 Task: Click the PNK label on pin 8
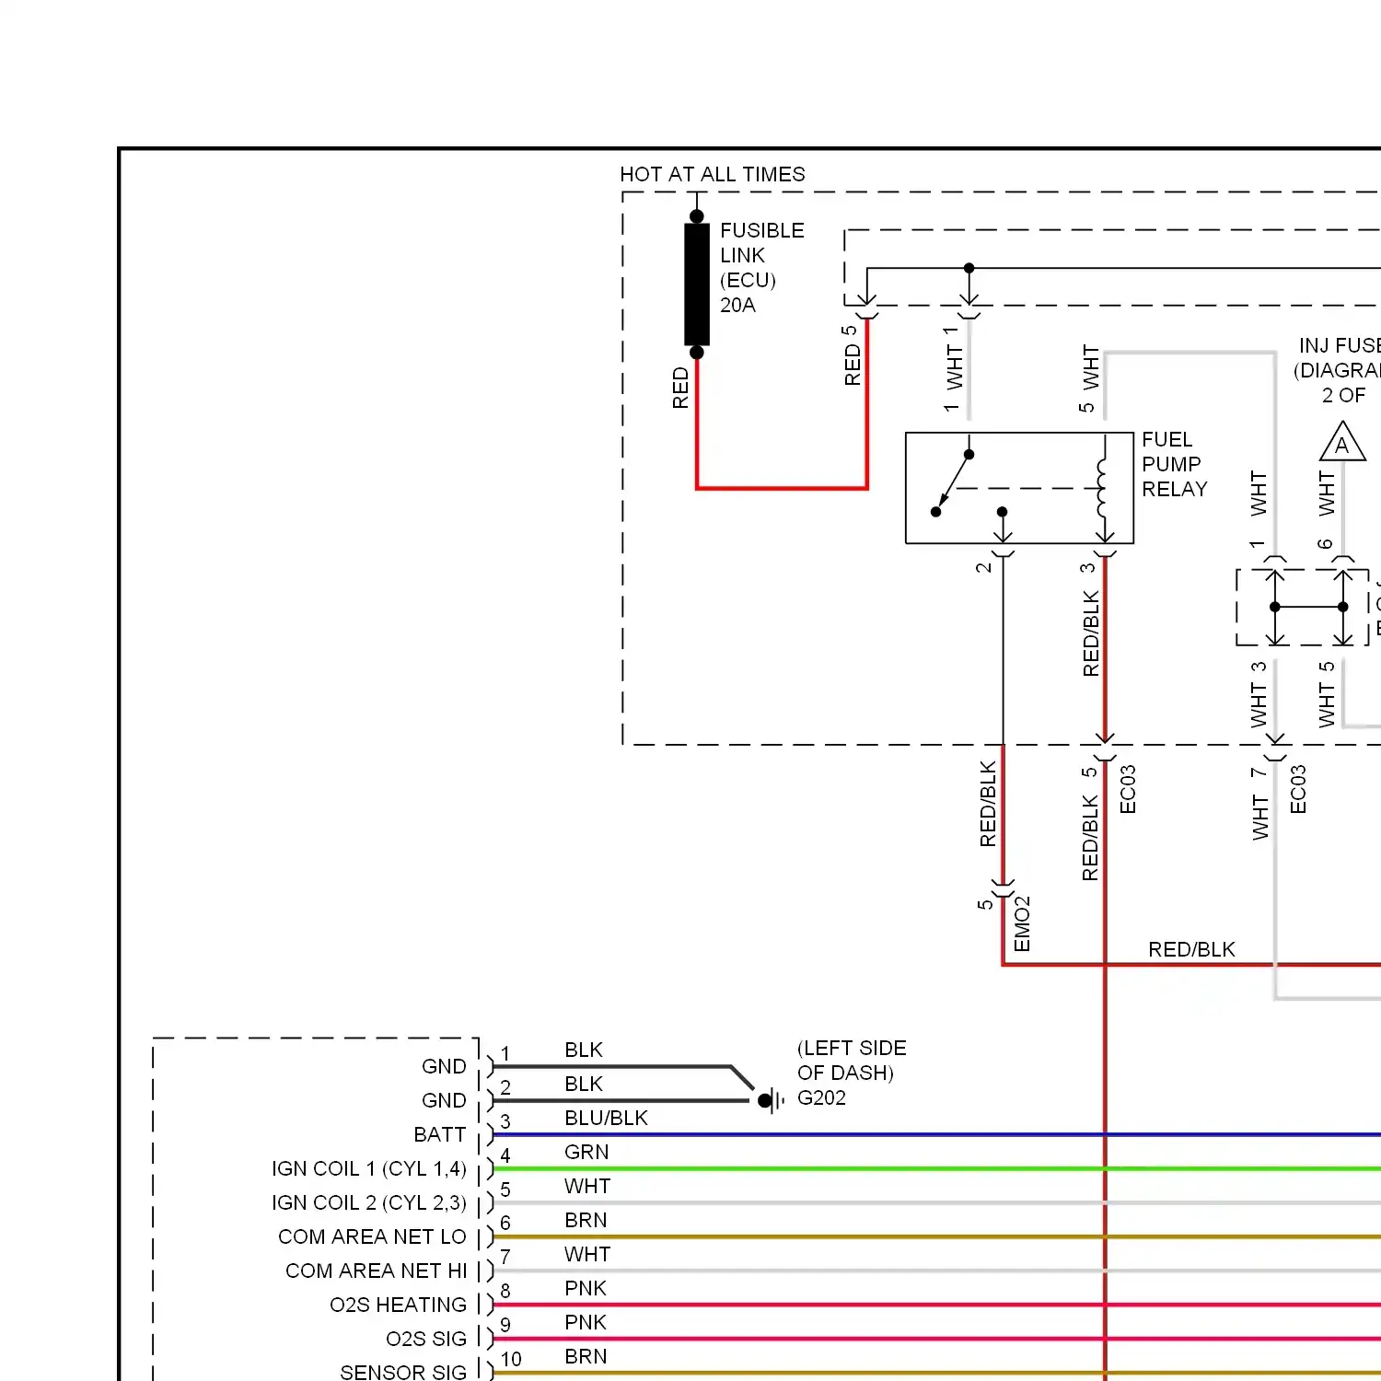pyautogui.click(x=586, y=1288)
